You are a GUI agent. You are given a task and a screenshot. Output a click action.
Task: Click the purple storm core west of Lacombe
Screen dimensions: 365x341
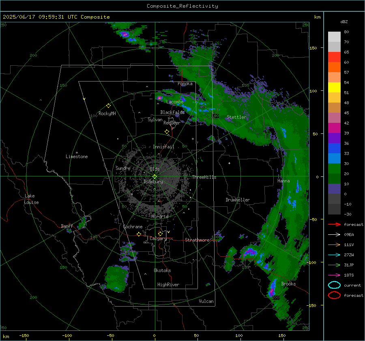click(x=159, y=98)
